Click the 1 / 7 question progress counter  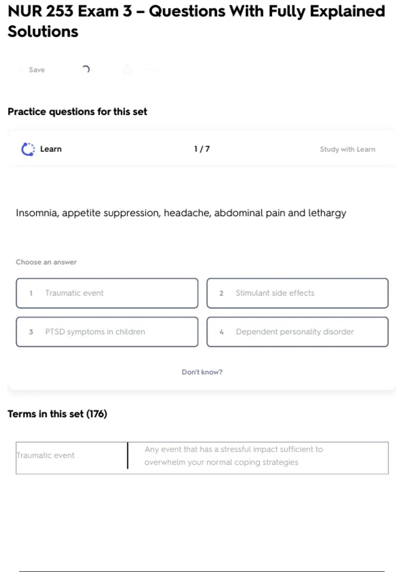(202, 149)
